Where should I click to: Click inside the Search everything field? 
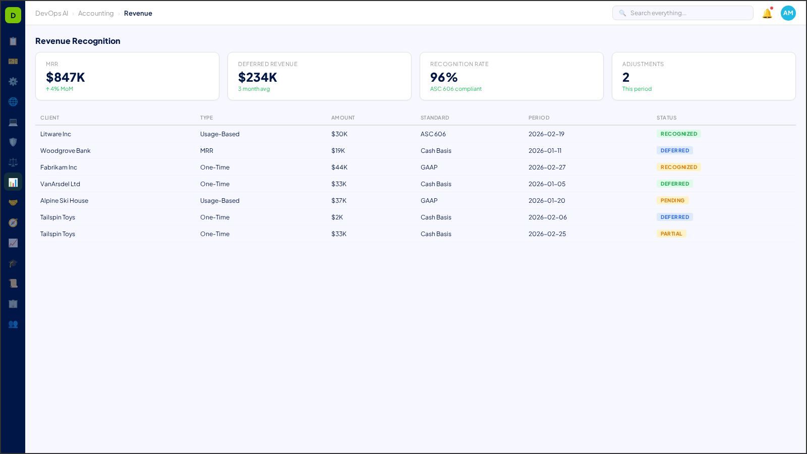click(682, 13)
